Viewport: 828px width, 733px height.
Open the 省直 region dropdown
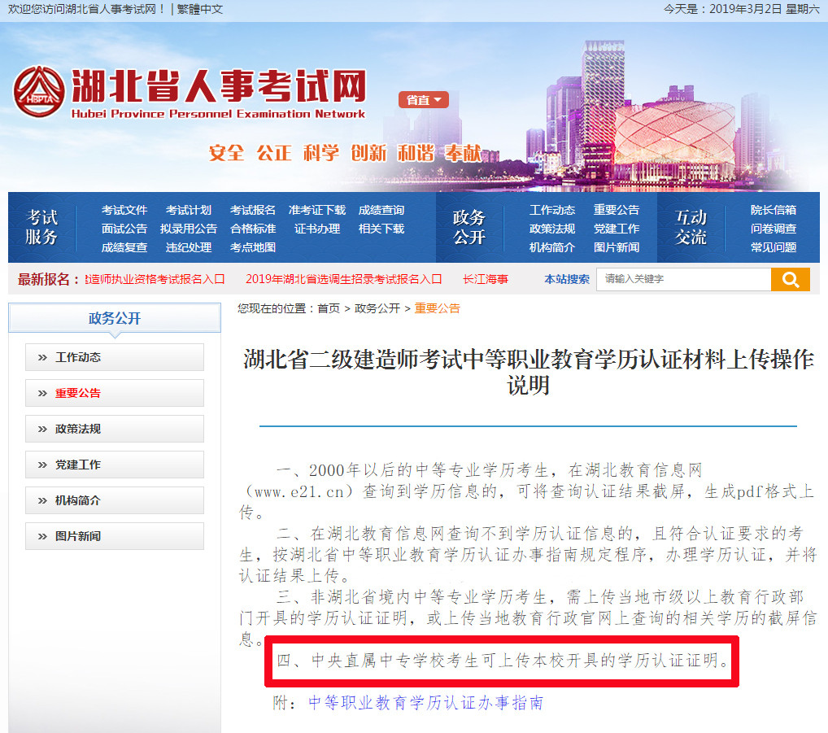pyautogui.click(x=424, y=100)
